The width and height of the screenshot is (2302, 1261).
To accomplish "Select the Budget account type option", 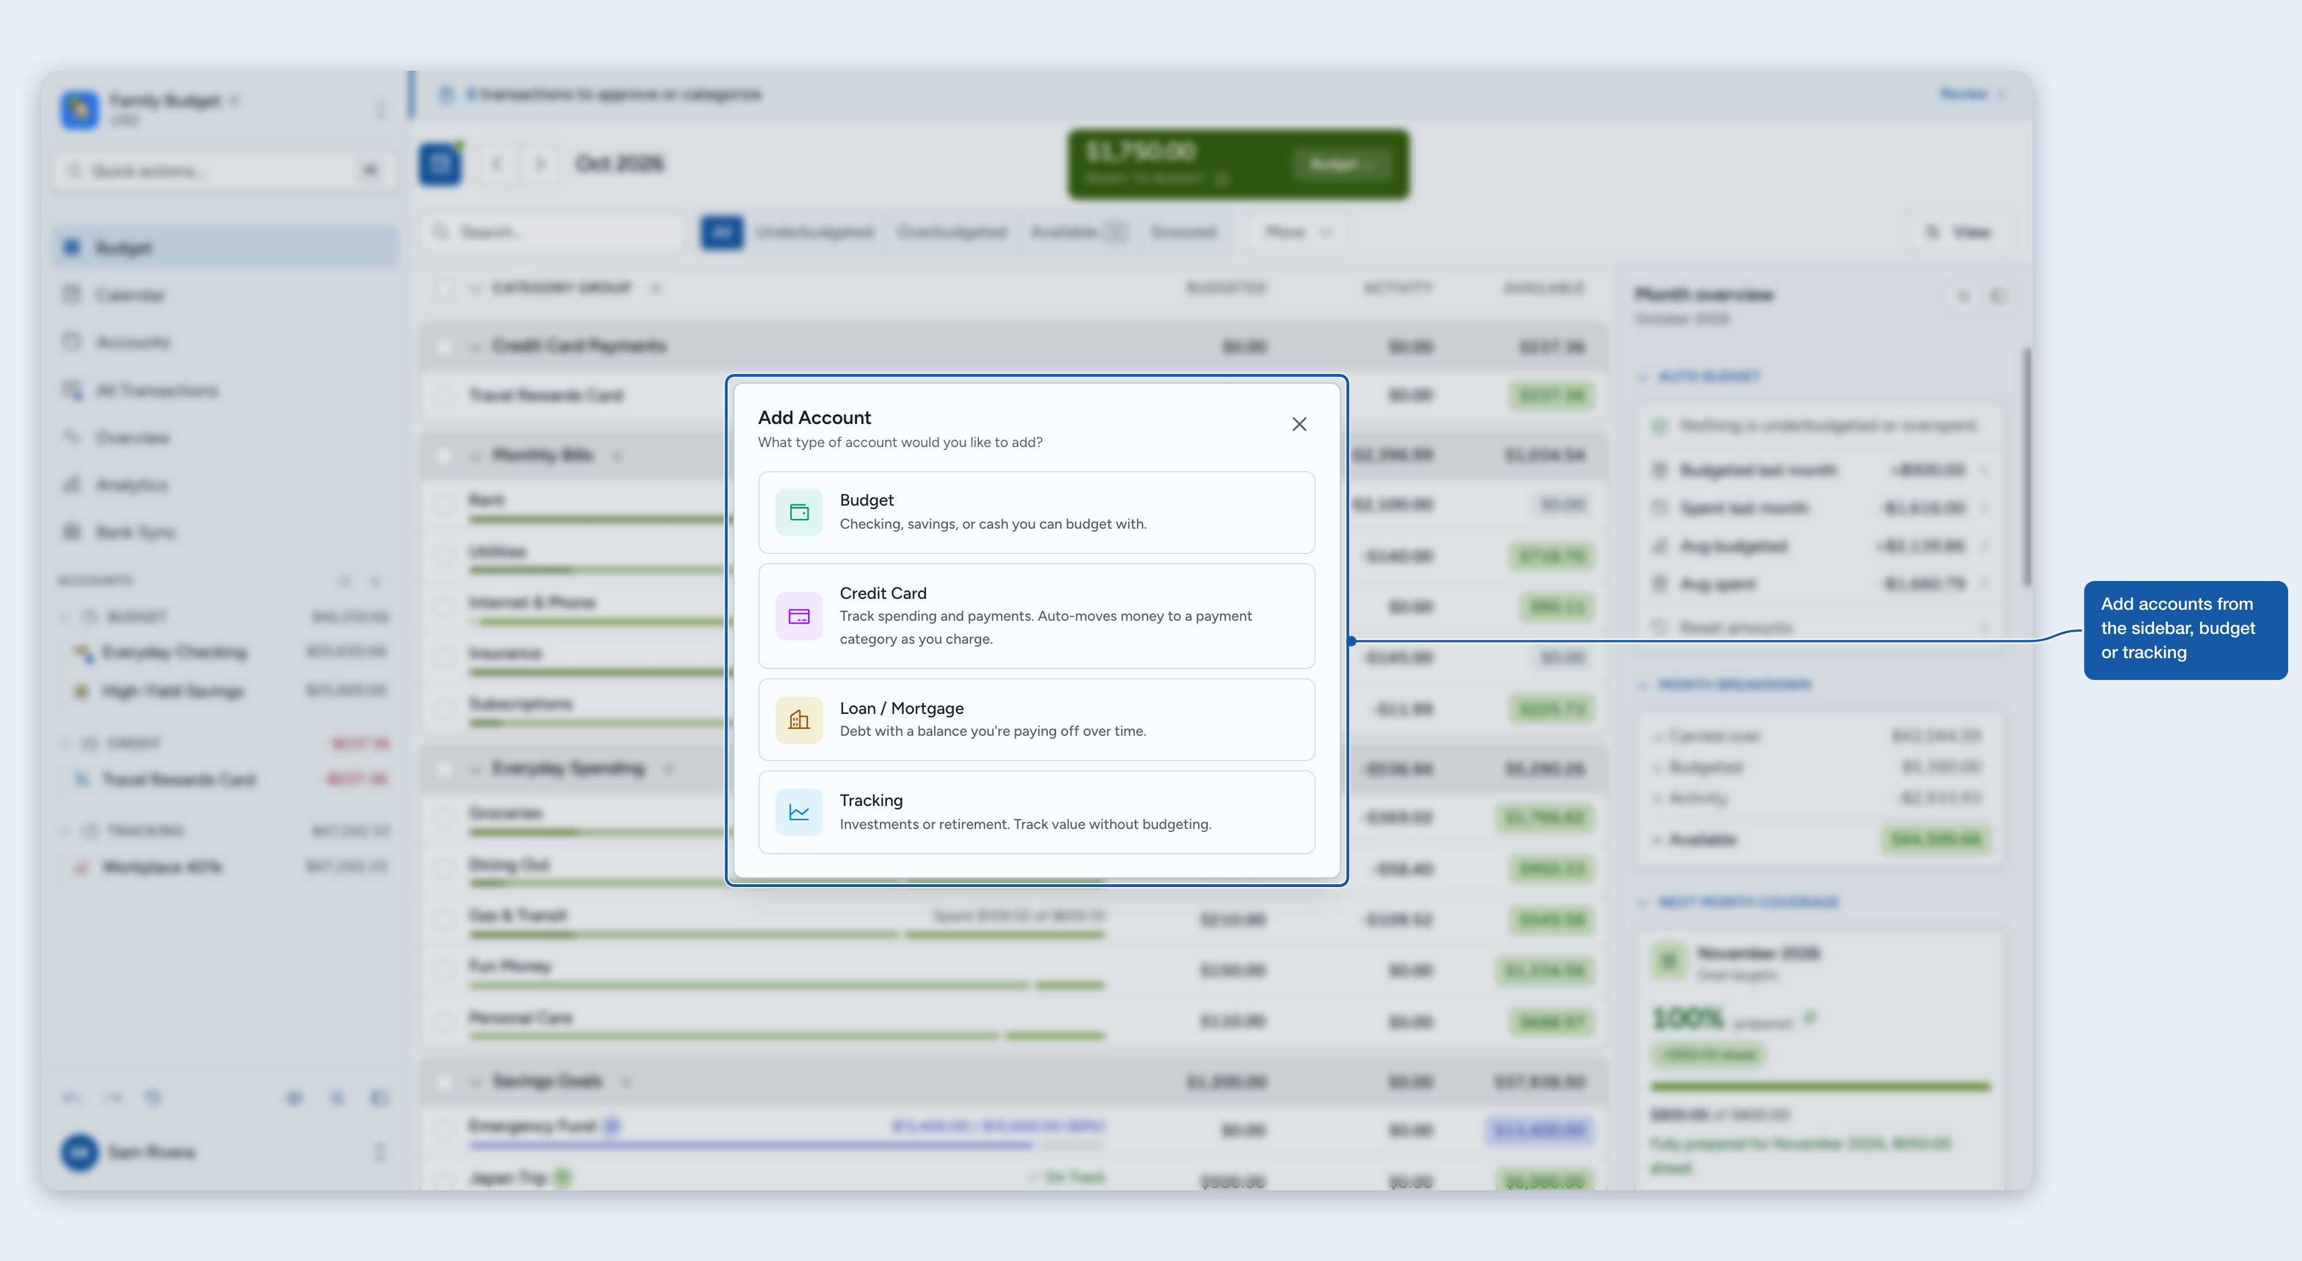I will click(1036, 512).
